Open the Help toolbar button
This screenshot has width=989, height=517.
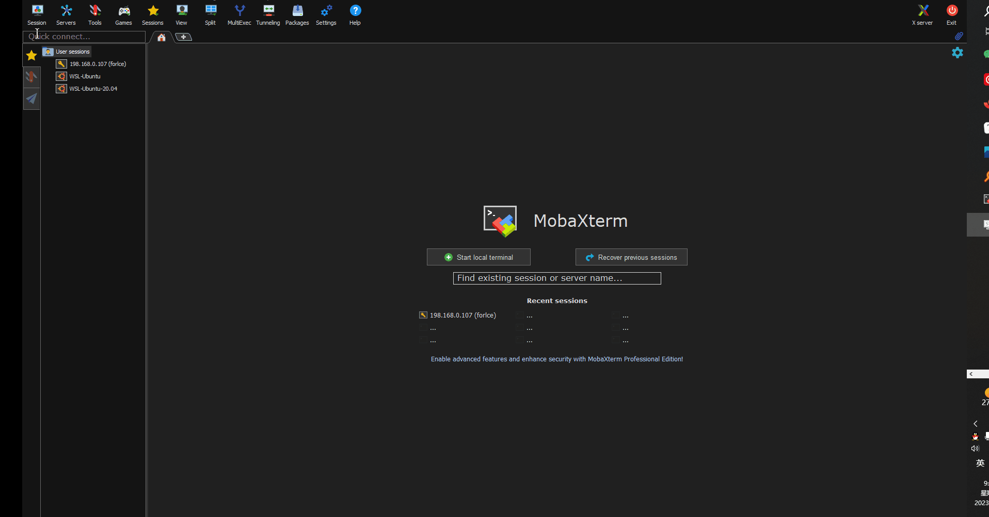point(355,15)
